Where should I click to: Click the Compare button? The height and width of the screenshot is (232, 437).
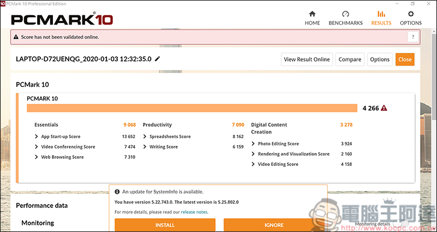pos(350,60)
